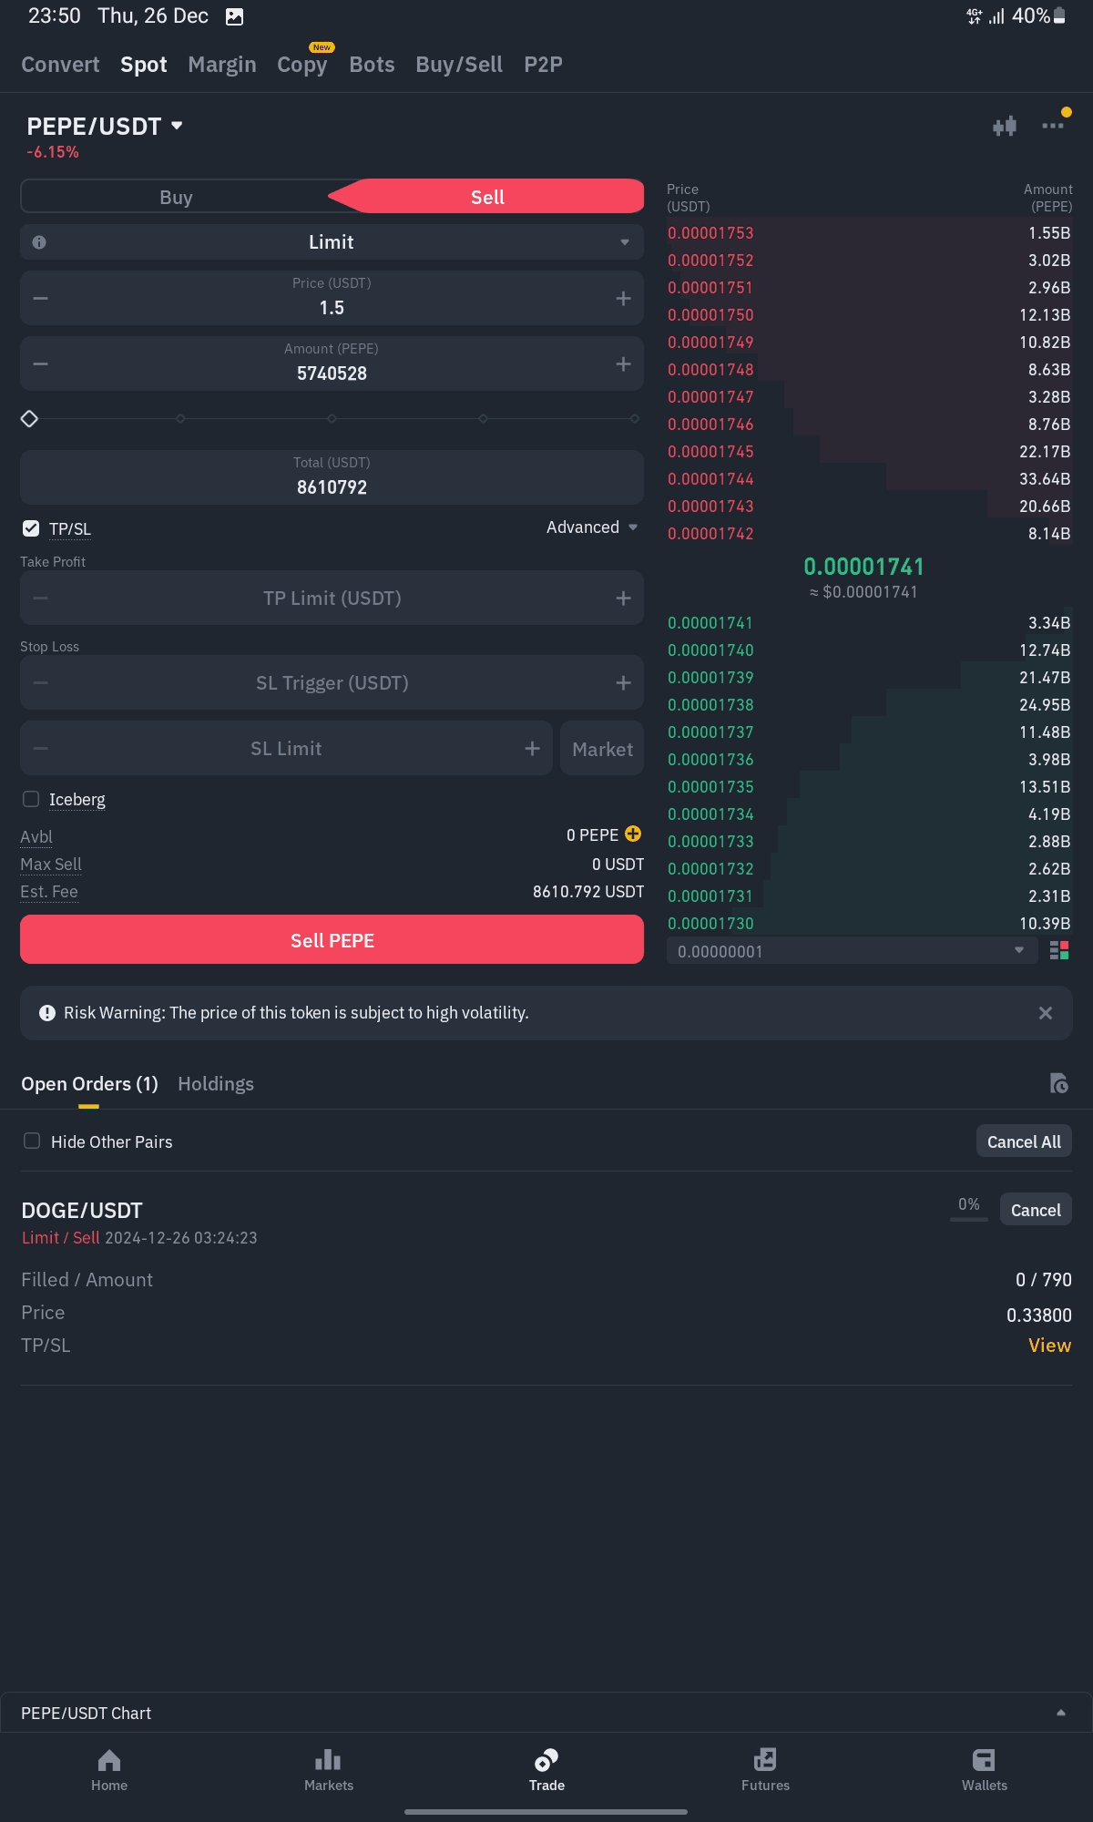The height and width of the screenshot is (1822, 1093).
Task: Expand the PEPE/USDT Chart panel
Action: click(x=546, y=1713)
